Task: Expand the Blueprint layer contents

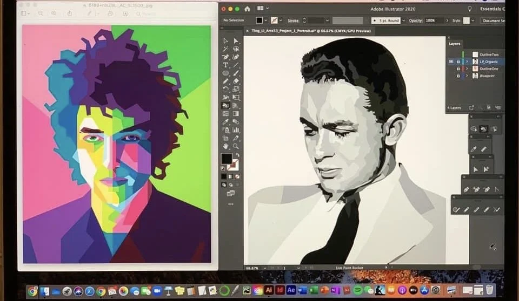Action: tap(467, 76)
